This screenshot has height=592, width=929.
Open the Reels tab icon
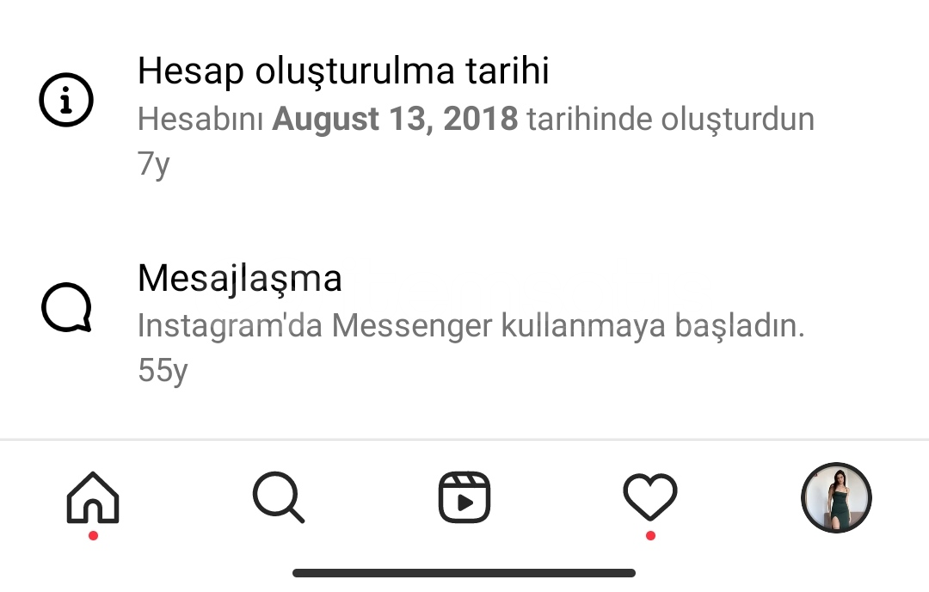pos(464,497)
